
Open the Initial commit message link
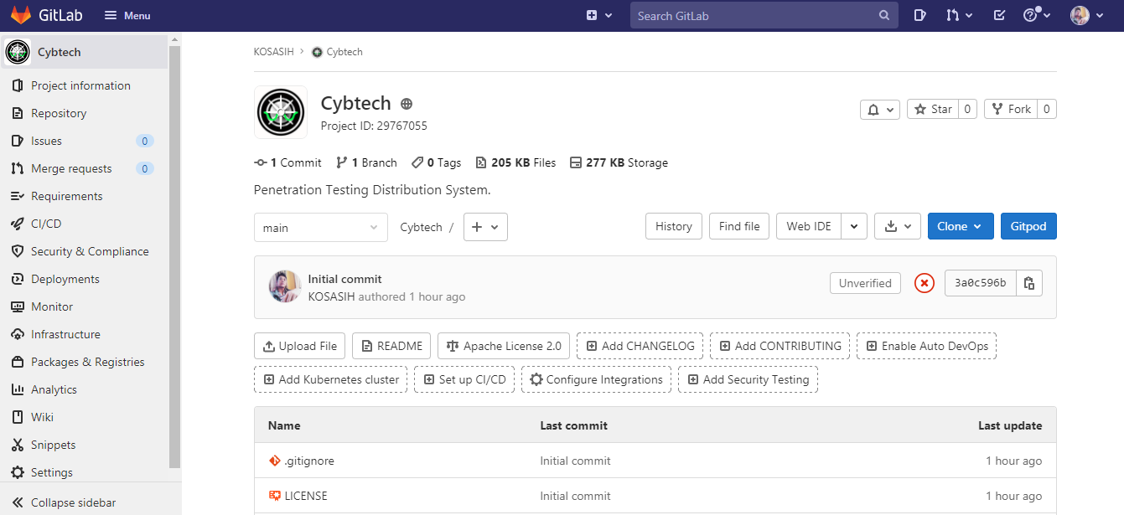[344, 279]
